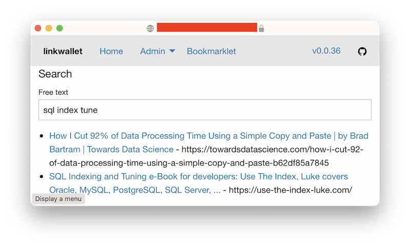The width and height of the screenshot is (410, 246).
Task: Maximize the window with the green button
Action: 59,28
